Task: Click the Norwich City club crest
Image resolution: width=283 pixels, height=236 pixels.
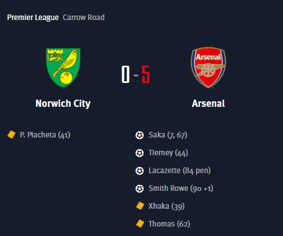Action: [63, 67]
